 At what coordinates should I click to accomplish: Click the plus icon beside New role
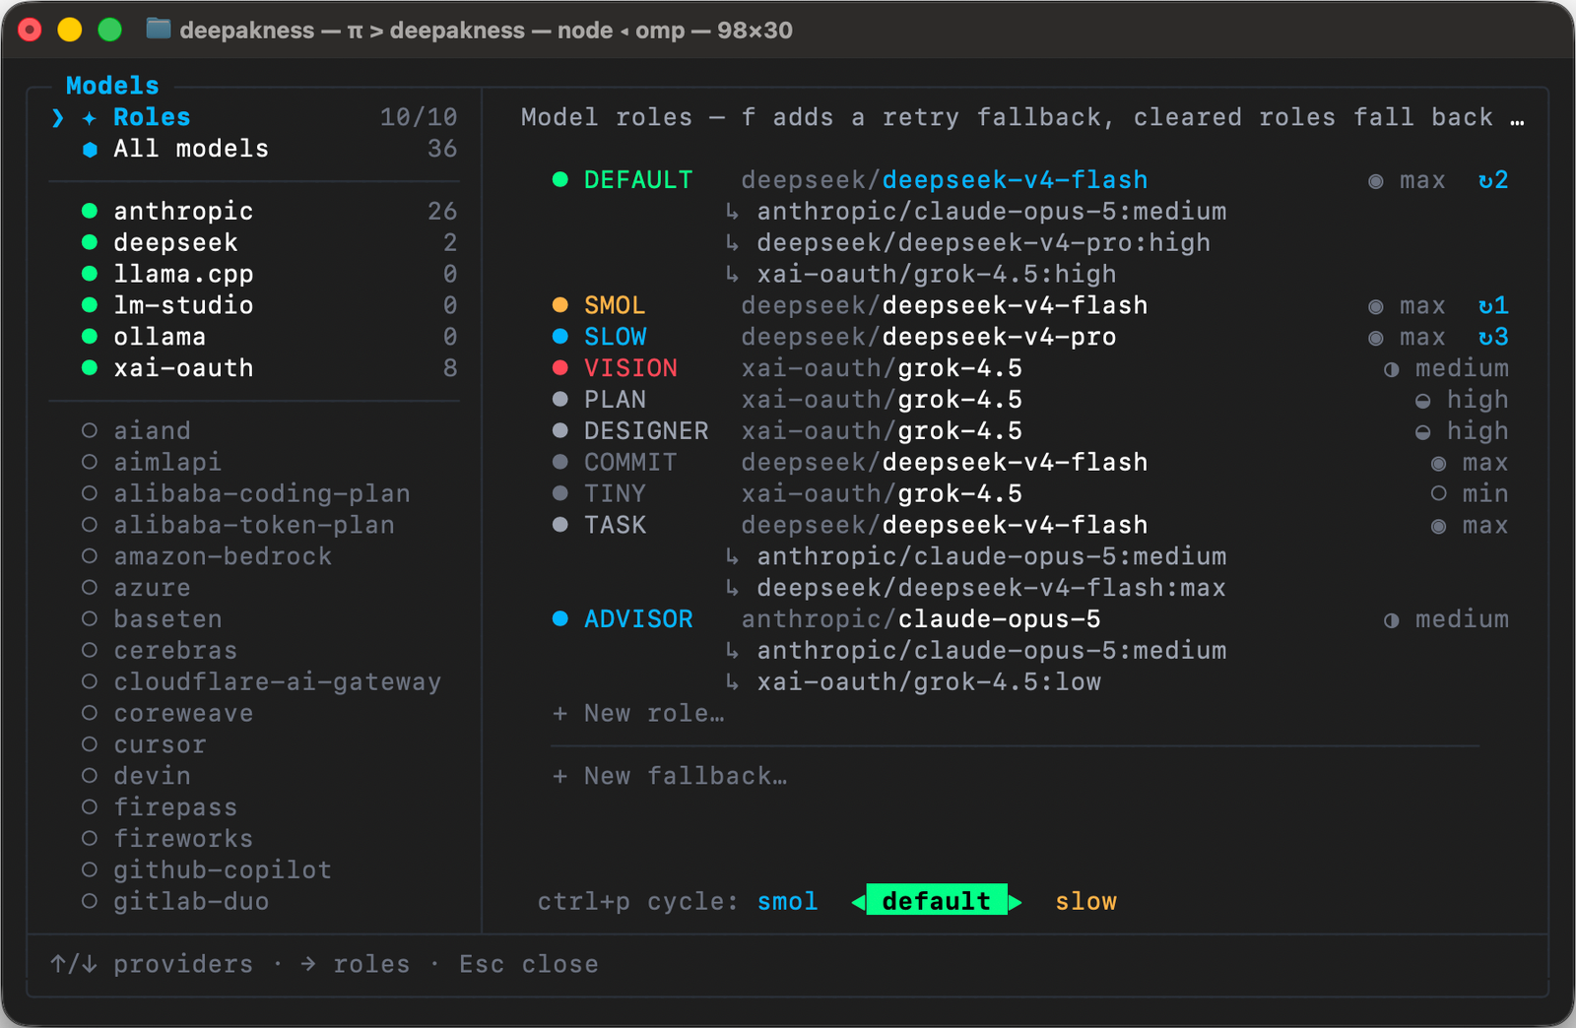[x=559, y=714]
